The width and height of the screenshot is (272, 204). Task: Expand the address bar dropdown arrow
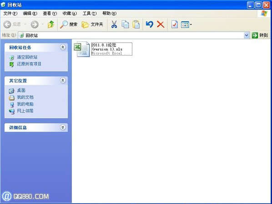pos(247,36)
